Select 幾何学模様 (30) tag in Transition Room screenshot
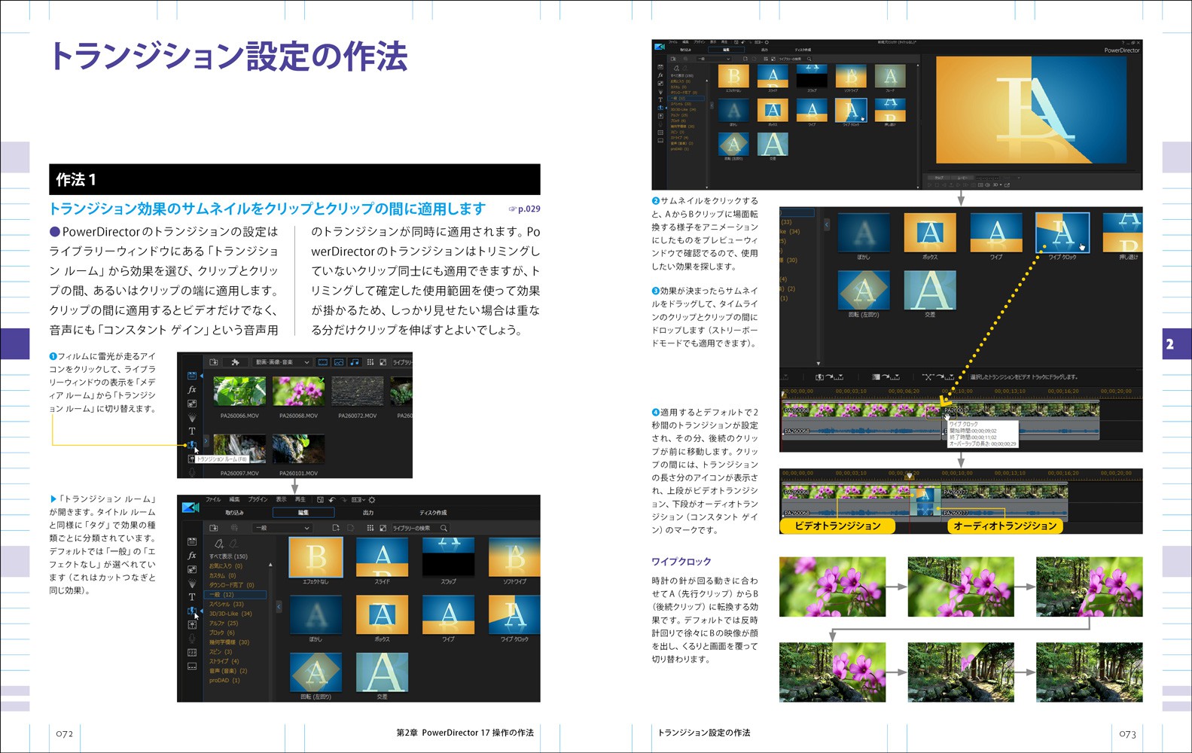 [229, 642]
